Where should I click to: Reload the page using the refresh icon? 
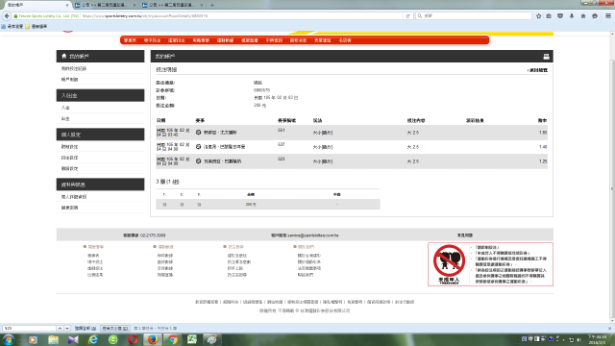[407, 16]
